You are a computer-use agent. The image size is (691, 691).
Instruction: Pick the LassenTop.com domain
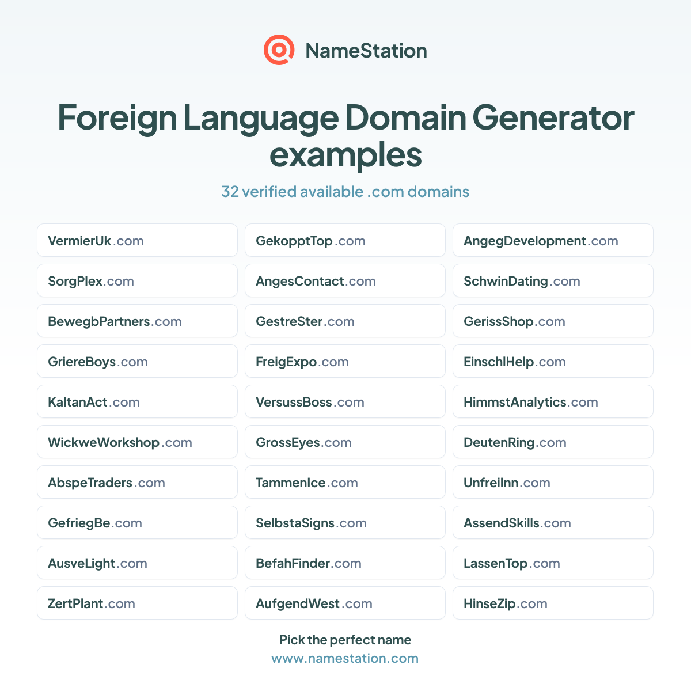pyautogui.click(x=553, y=563)
